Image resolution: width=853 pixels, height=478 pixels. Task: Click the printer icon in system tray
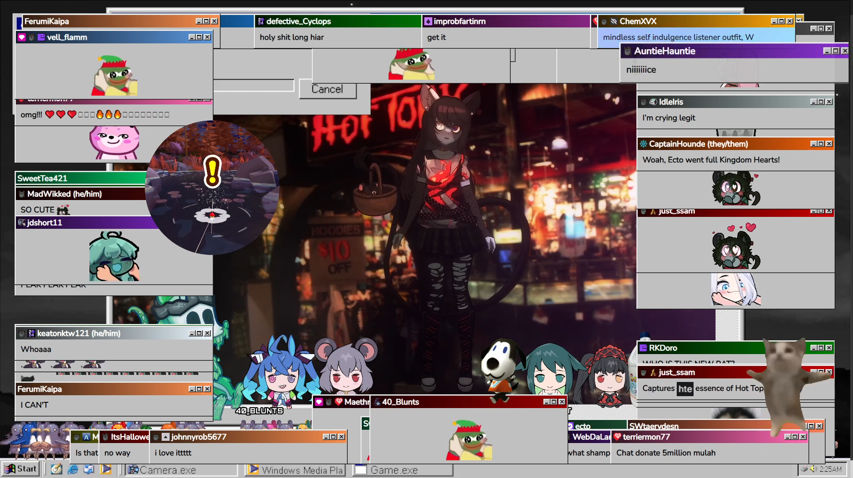click(x=804, y=469)
